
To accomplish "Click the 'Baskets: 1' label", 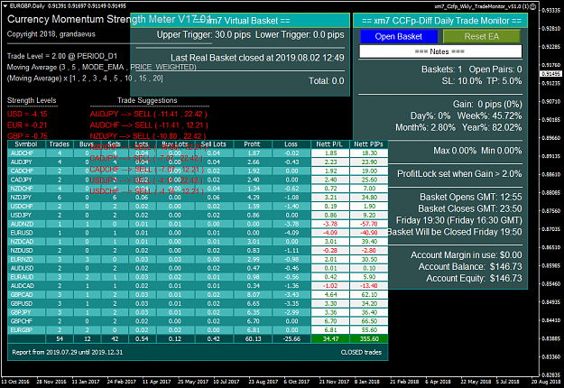I will (x=441, y=69).
